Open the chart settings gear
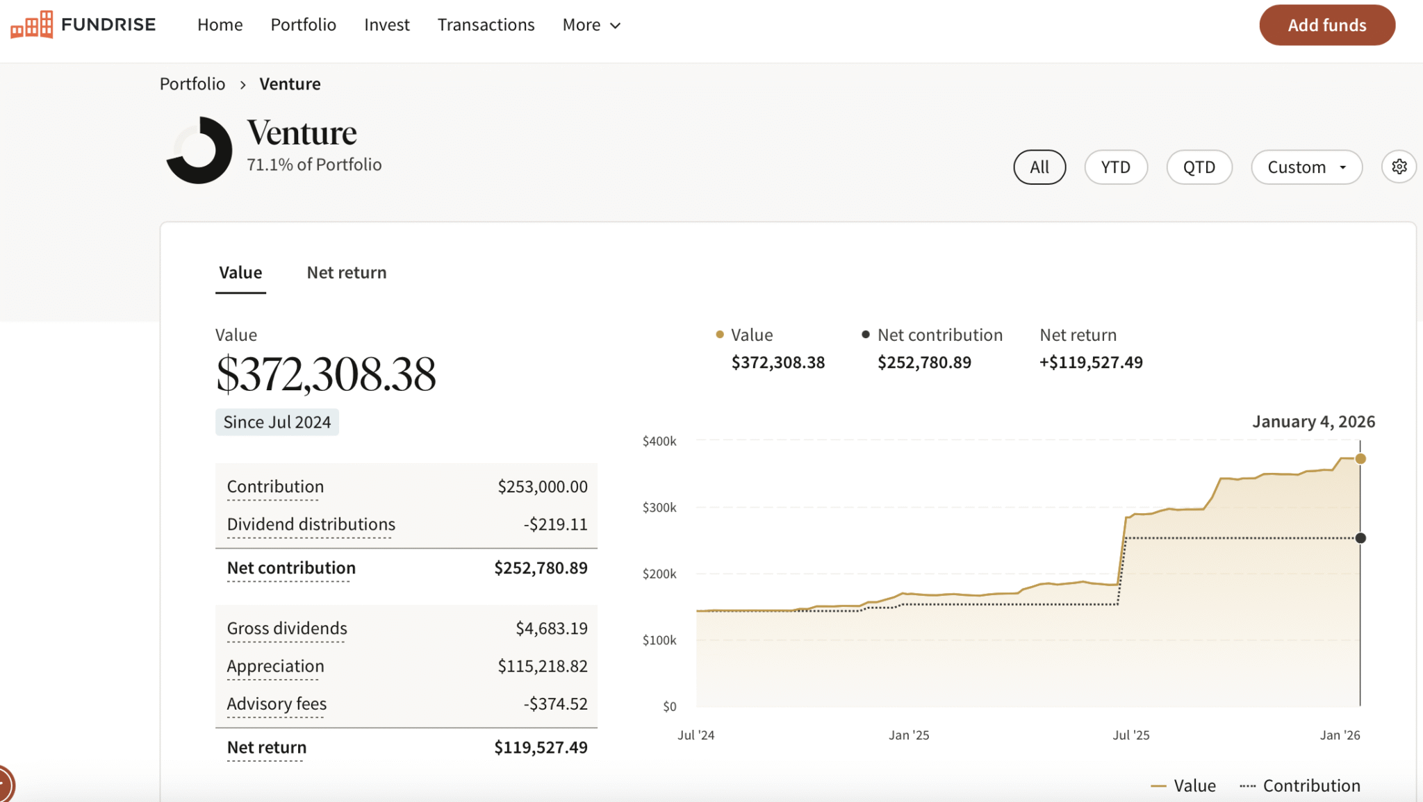This screenshot has width=1423, height=802. point(1399,167)
